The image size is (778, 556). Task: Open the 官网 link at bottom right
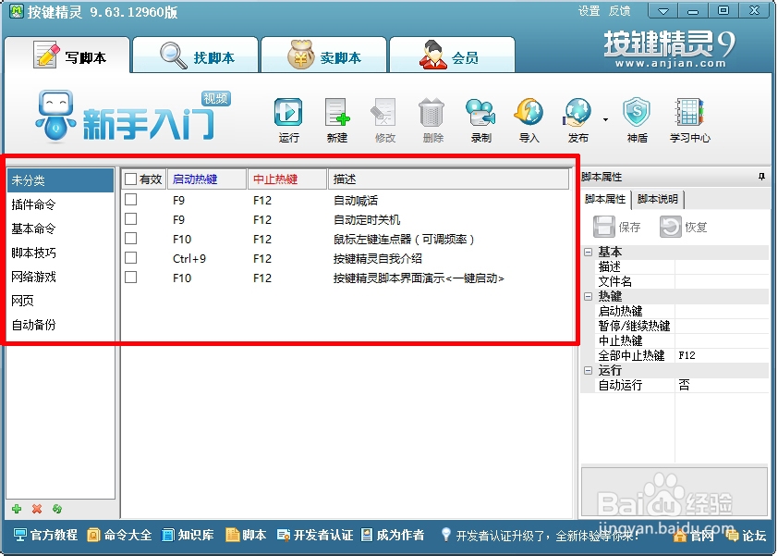tap(694, 536)
